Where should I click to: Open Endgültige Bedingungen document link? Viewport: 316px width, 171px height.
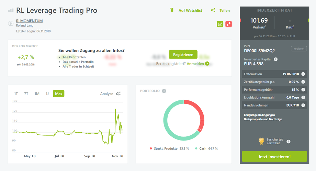click(260, 114)
